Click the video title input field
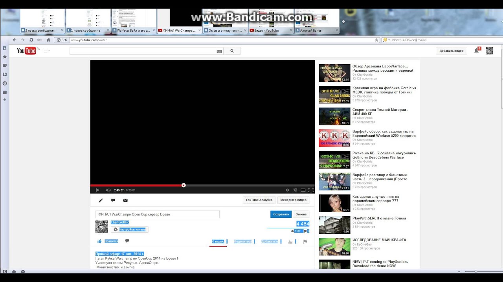Screen dimensions: 503x282 [x=158, y=214]
